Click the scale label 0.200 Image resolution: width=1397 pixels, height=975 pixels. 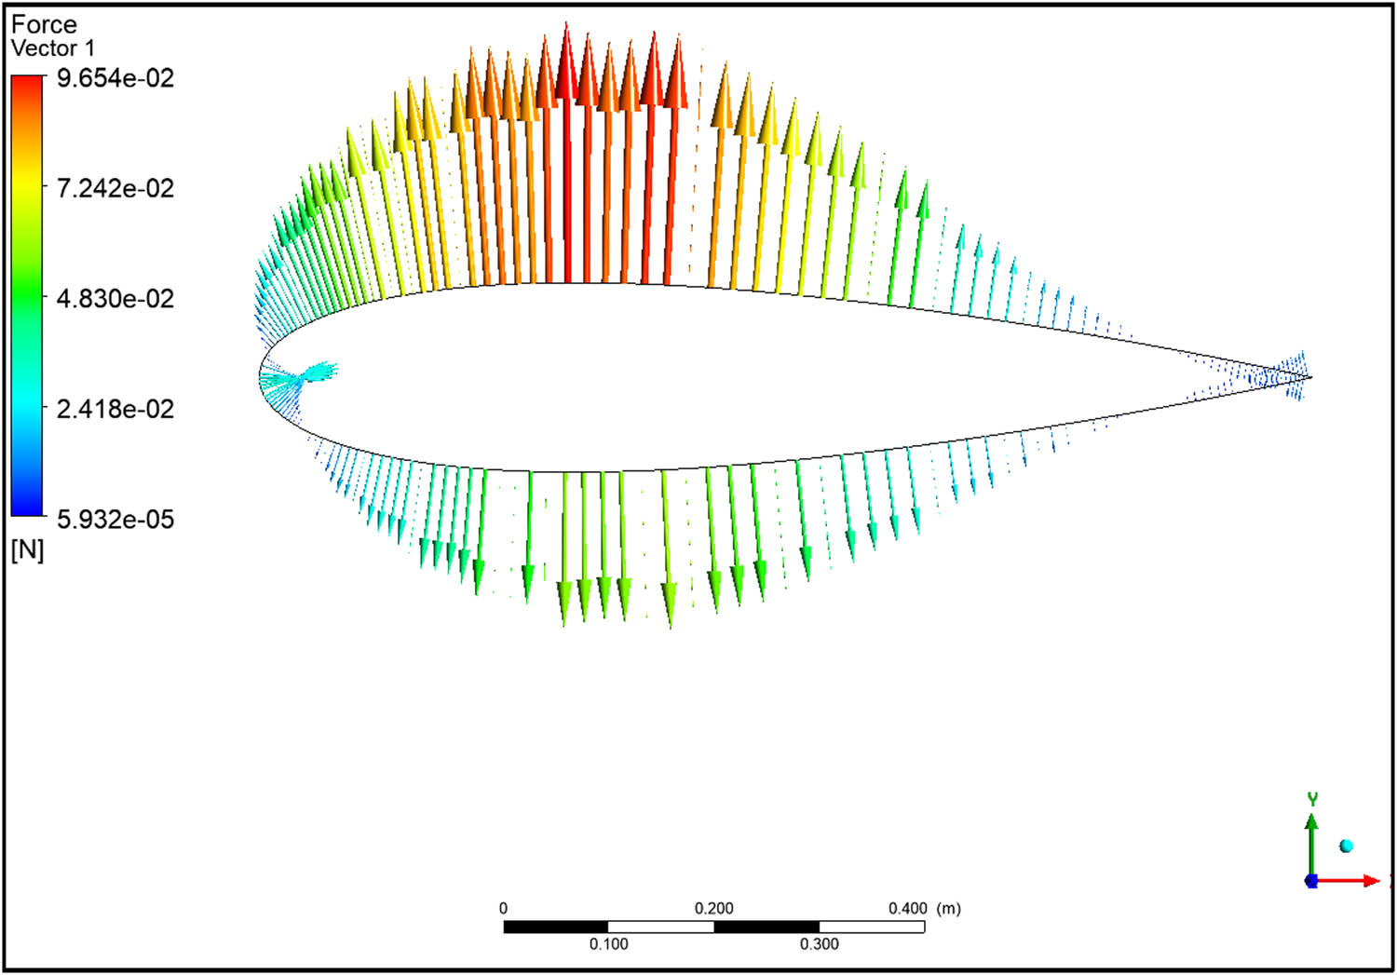point(714,908)
